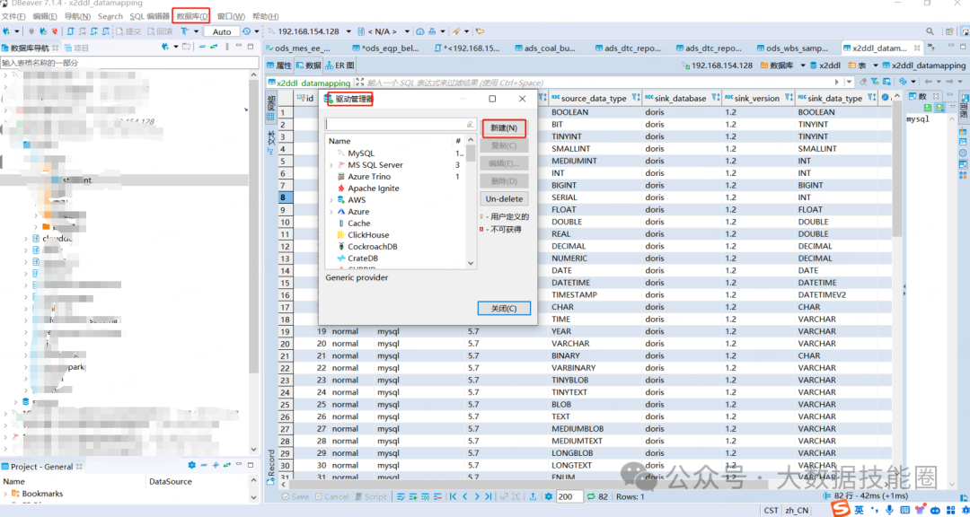Click the search magnifier icon in top toolbar

pyautogui.click(x=930, y=31)
